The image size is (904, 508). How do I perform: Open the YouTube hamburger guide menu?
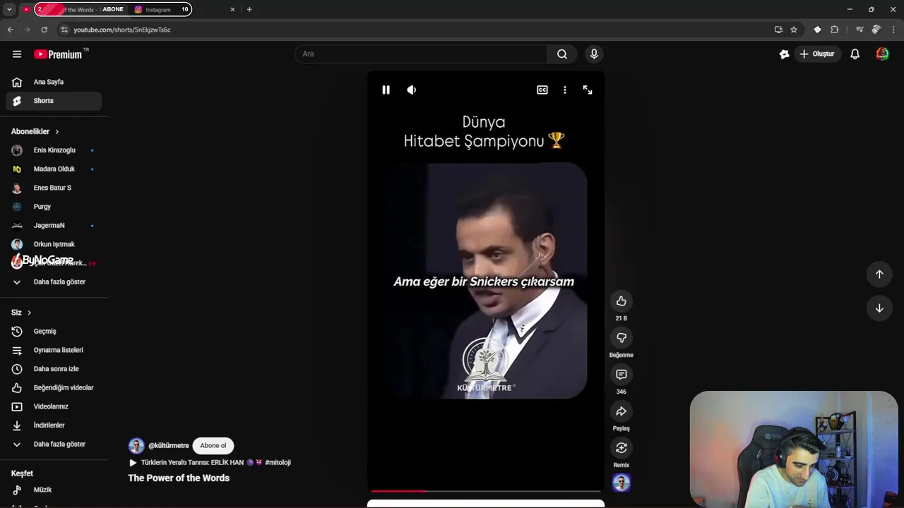(x=17, y=54)
